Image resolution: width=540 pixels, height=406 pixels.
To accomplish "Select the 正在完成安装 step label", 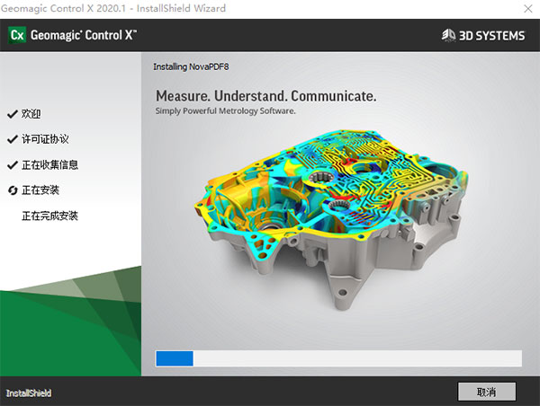I will 49,216.
